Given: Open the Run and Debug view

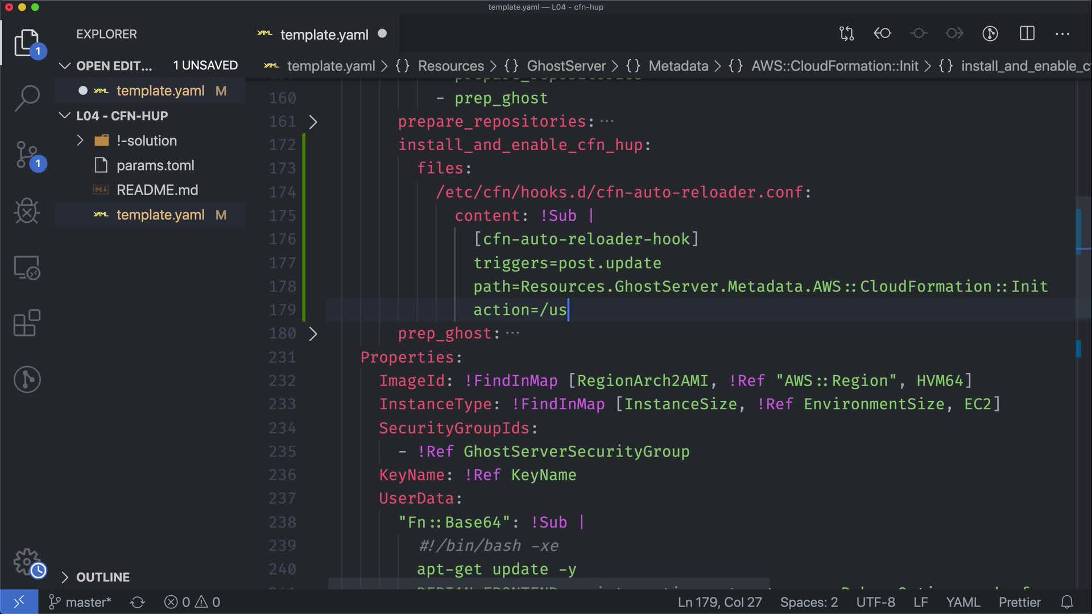Looking at the screenshot, I should point(27,211).
